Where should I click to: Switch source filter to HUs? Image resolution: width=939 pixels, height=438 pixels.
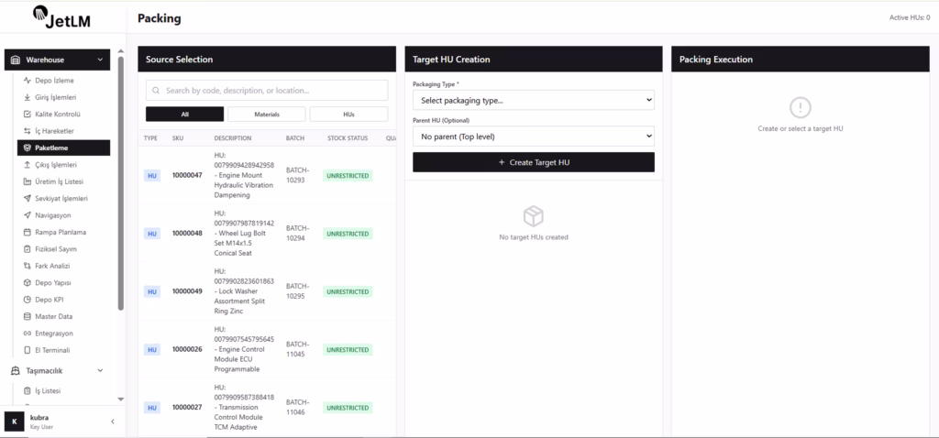pos(348,115)
